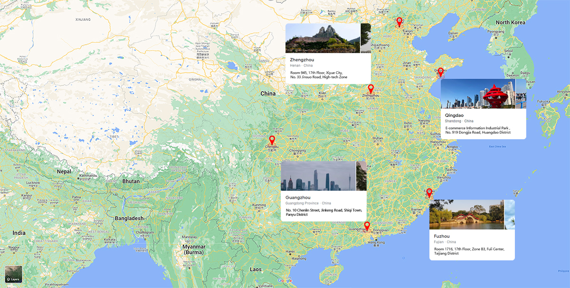Click the 'Kolkata' city label
This screenshot has width=570, height=288.
click(110, 239)
